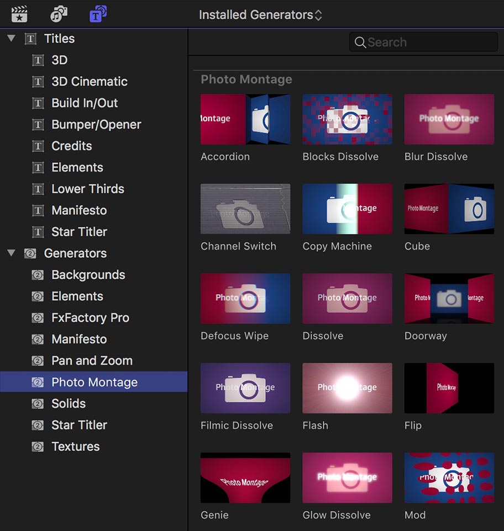Select the Accordion transition thumbnail
504x531 pixels.
pyautogui.click(x=245, y=119)
